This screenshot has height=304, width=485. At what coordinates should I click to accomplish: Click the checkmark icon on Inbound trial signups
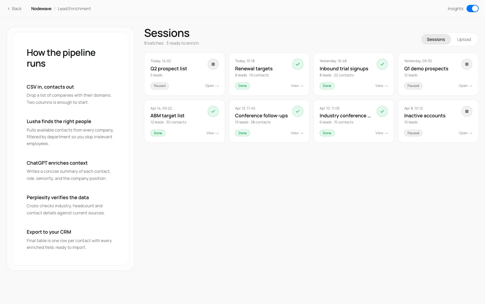point(382,64)
